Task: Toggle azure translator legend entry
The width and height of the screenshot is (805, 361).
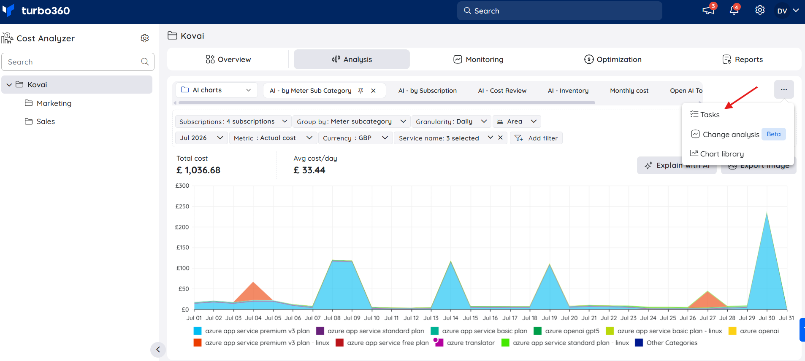Action: (x=465, y=343)
